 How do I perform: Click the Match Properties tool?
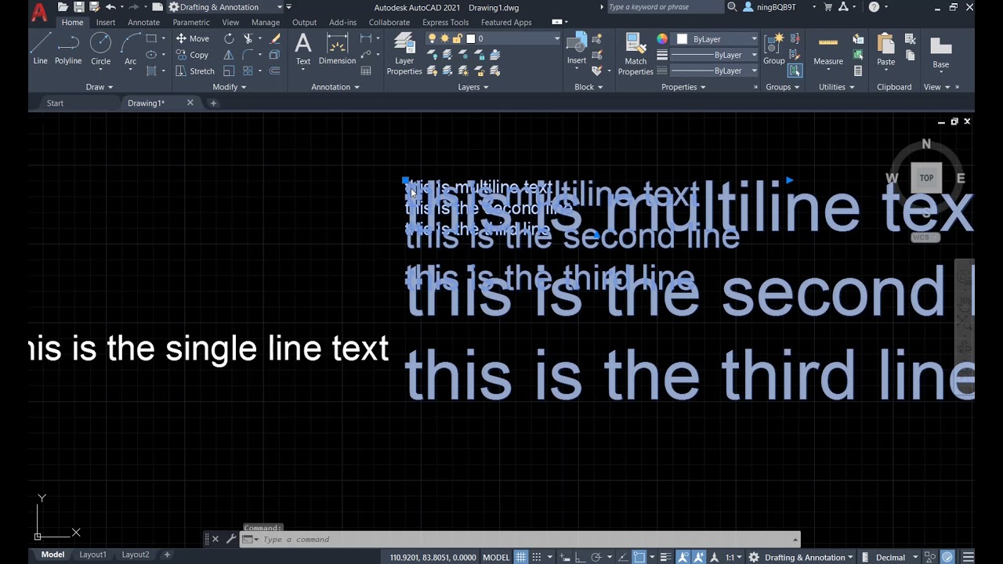coord(635,53)
